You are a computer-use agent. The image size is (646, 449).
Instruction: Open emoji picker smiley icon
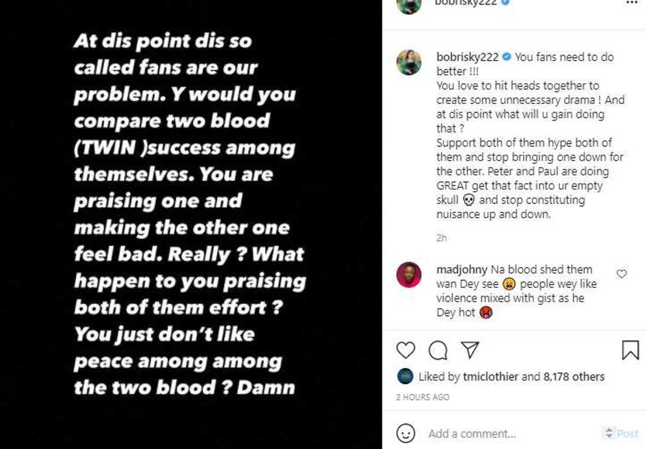click(406, 433)
